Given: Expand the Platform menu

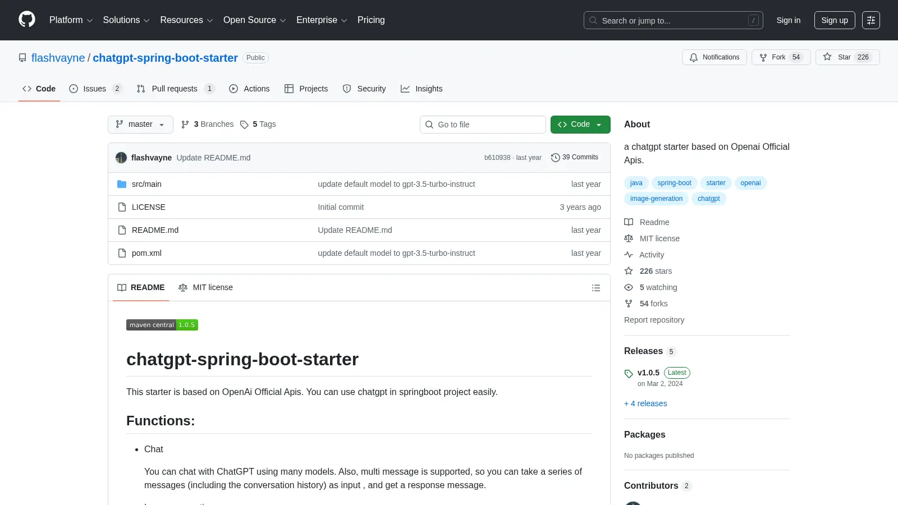Looking at the screenshot, I should [x=71, y=20].
